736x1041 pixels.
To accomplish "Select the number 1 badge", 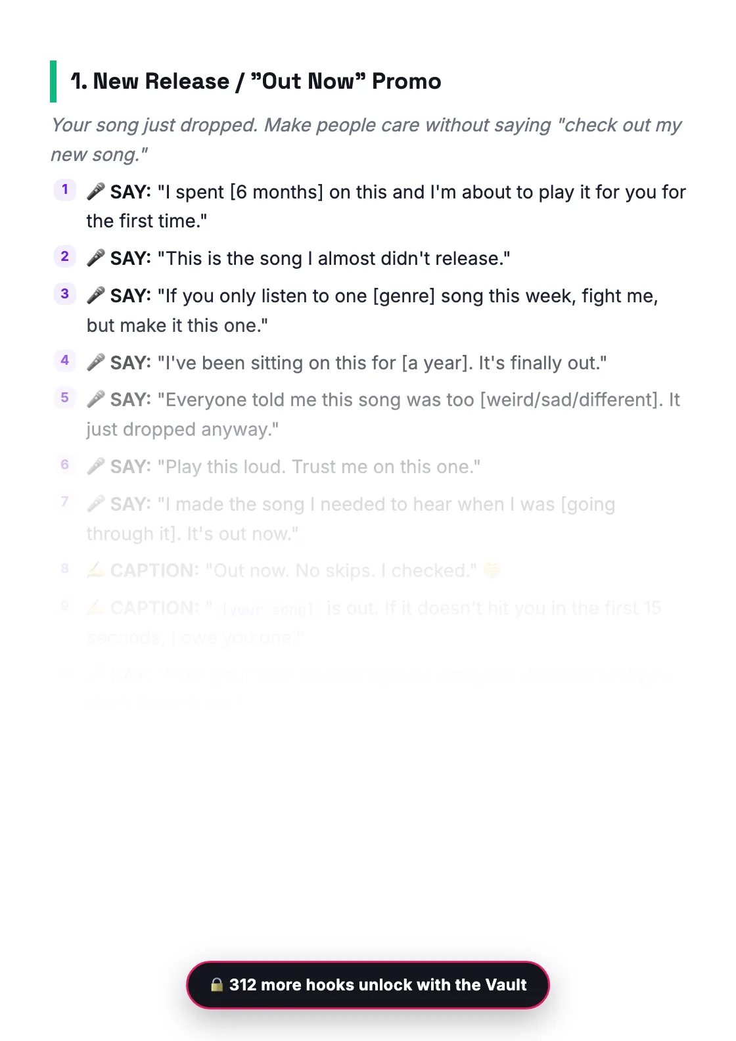I will click(64, 190).
